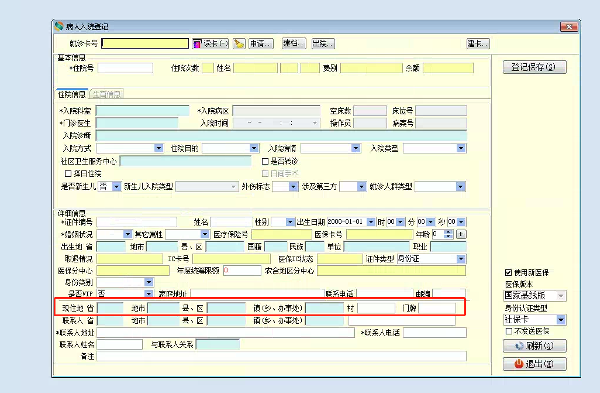The width and height of the screenshot is (600, 393).
Task: Open the 入院方式 dropdown
Action: coord(159,148)
